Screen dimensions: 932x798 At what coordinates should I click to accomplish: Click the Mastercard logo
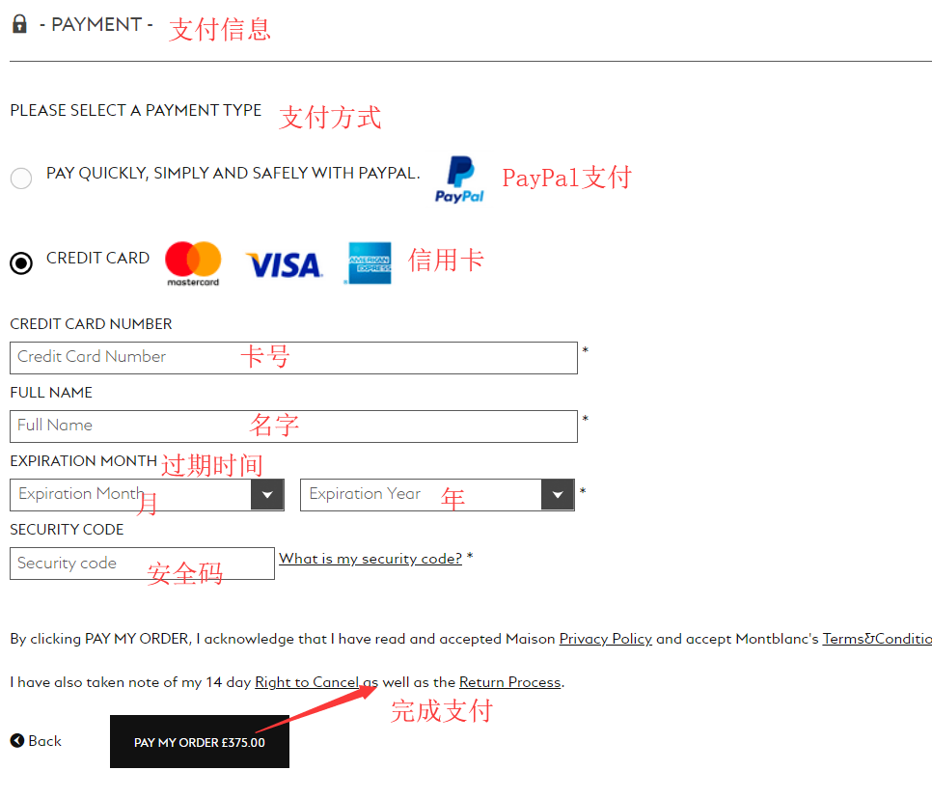click(193, 263)
